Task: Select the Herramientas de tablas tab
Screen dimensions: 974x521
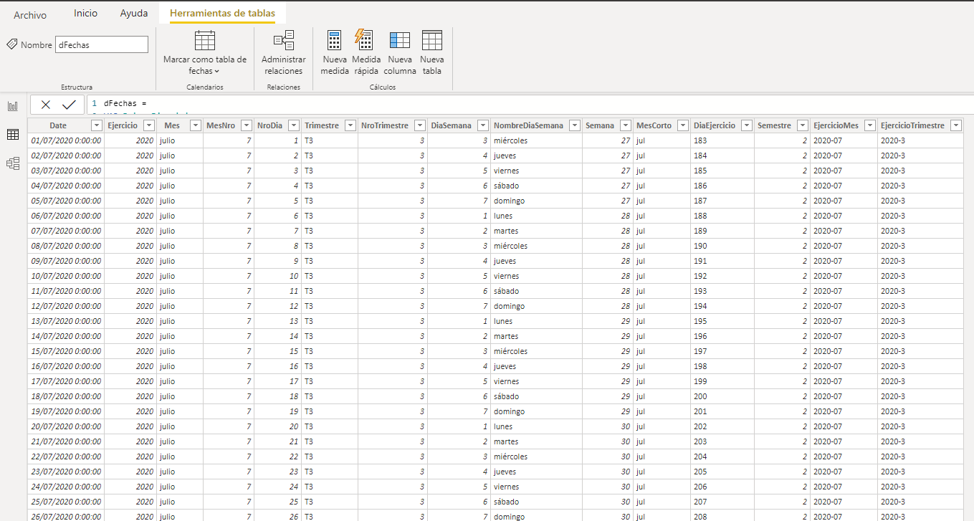Action: (x=222, y=13)
